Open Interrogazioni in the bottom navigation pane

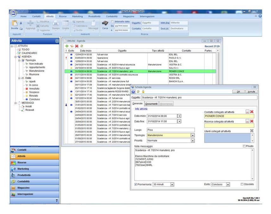[x=35, y=194]
